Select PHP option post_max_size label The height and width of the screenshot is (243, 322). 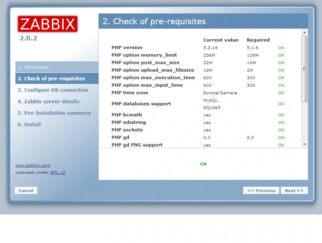(145, 62)
